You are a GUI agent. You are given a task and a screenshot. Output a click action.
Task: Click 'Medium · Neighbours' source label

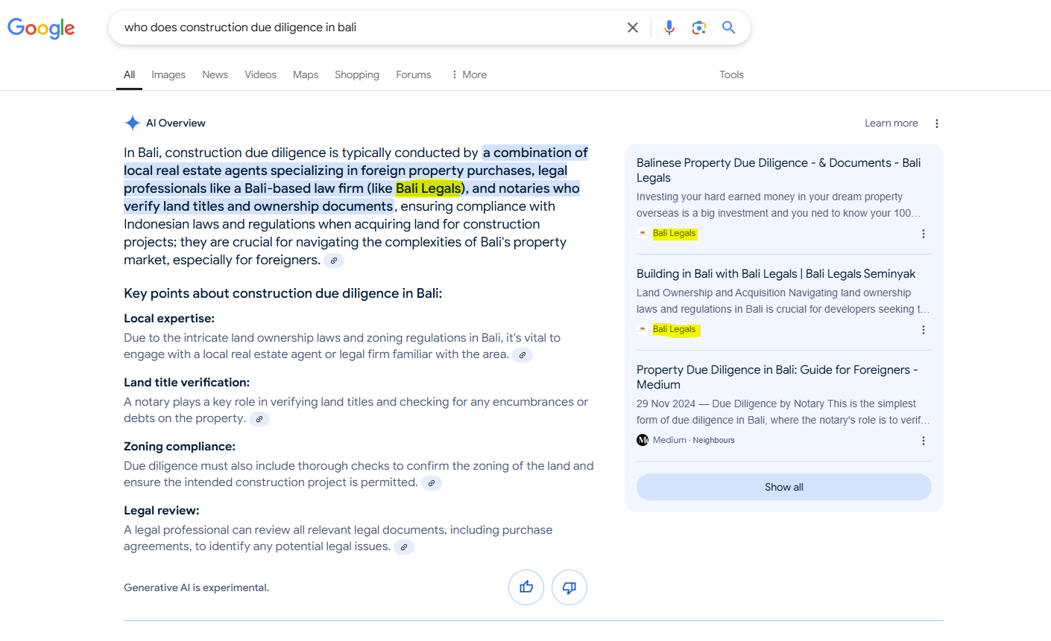coord(694,440)
